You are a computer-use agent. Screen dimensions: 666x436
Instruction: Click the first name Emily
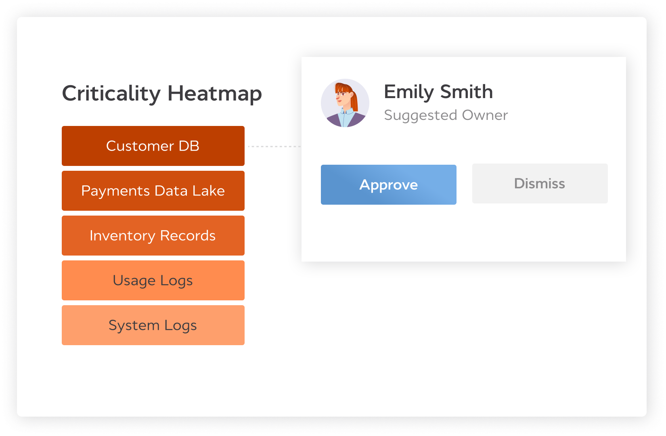click(x=408, y=92)
